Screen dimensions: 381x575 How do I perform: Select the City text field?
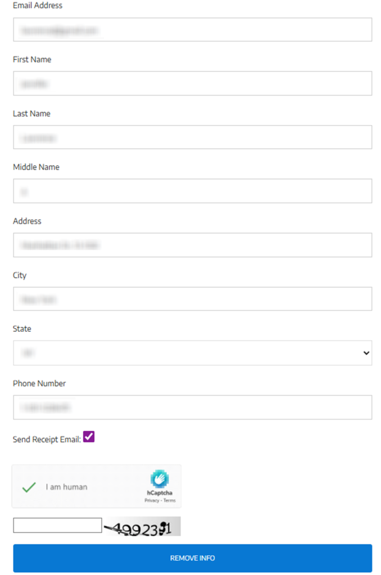[x=192, y=299]
